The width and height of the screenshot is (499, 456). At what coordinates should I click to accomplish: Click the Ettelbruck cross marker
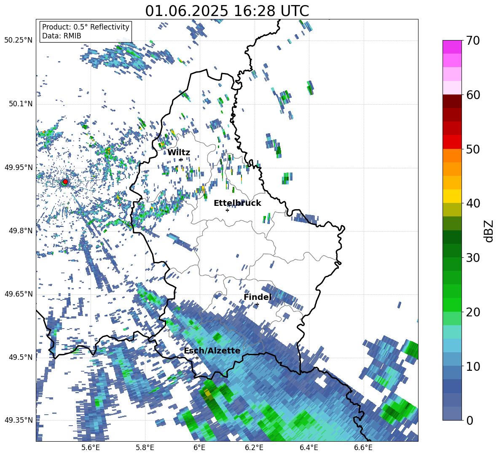[227, 210]
